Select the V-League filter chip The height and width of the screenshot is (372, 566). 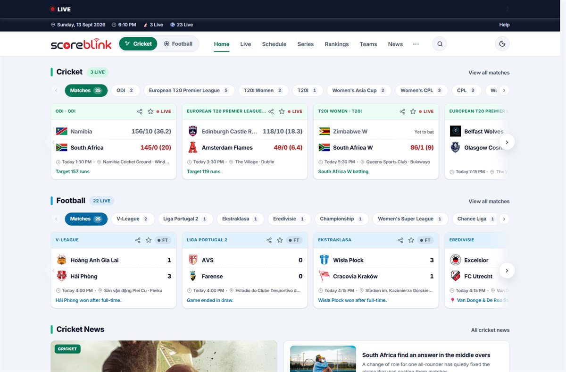pos(133,219)
